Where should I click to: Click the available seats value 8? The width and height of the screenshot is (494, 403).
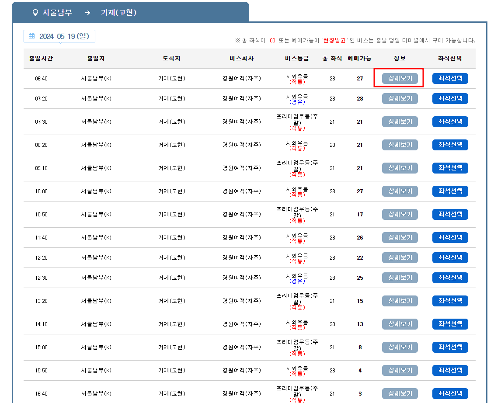(360, 347)
